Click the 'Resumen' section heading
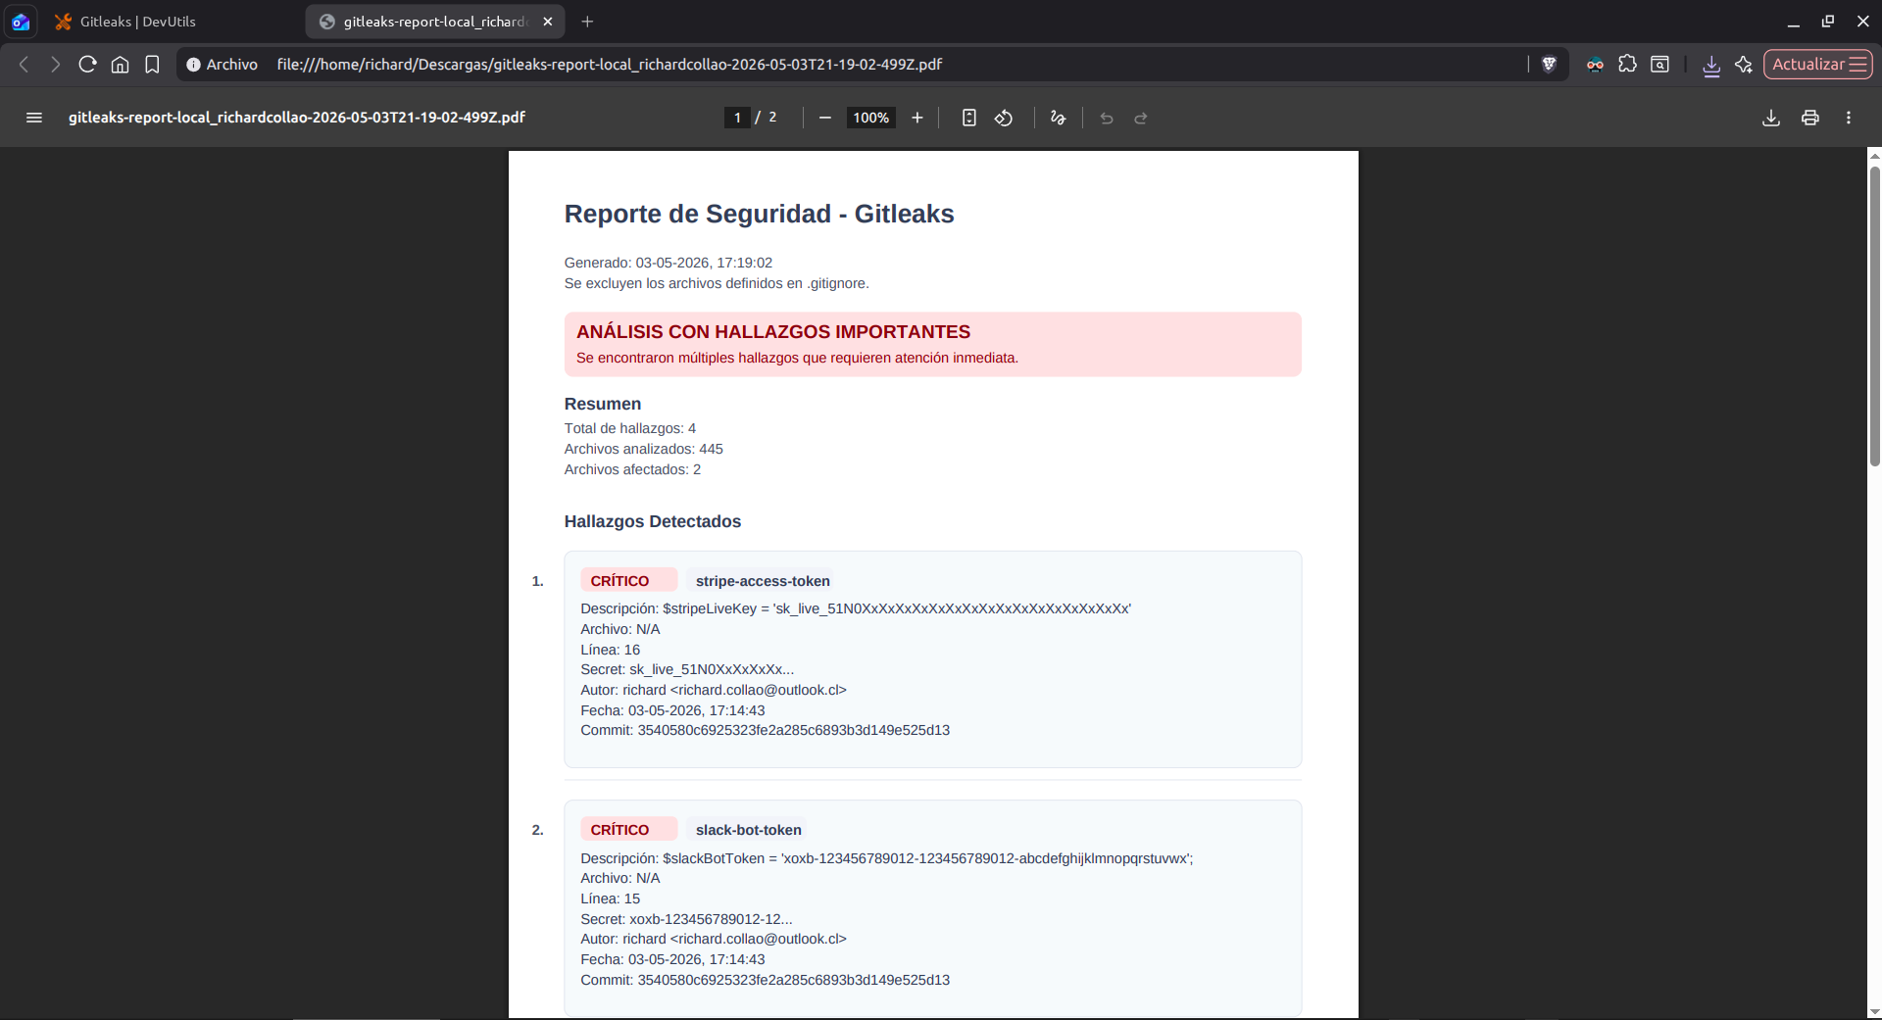The height and width of the screenshot is (1020, 1882). pos(602,404)
